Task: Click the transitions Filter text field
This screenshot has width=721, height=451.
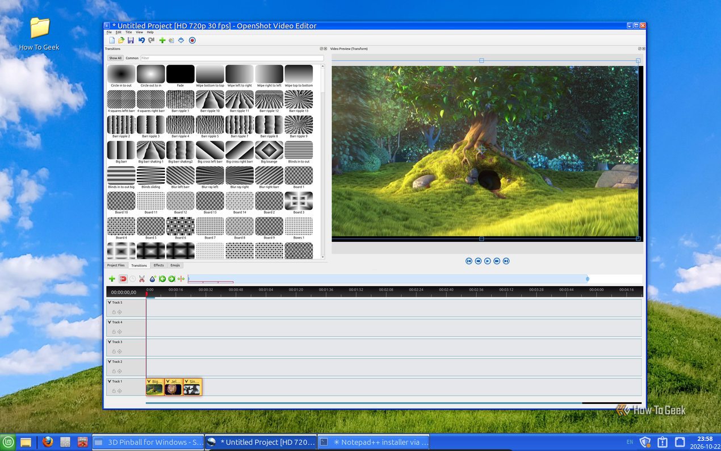Action: [232, 58]
